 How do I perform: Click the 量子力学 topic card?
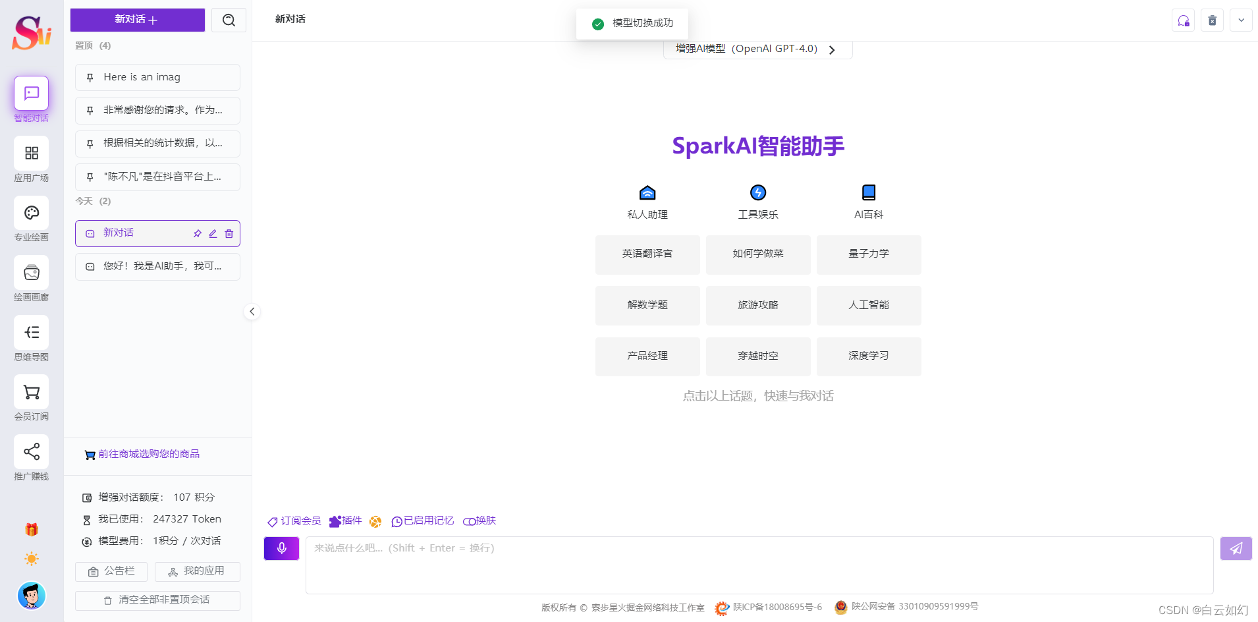pyautogui.click(x=869, y=254)
